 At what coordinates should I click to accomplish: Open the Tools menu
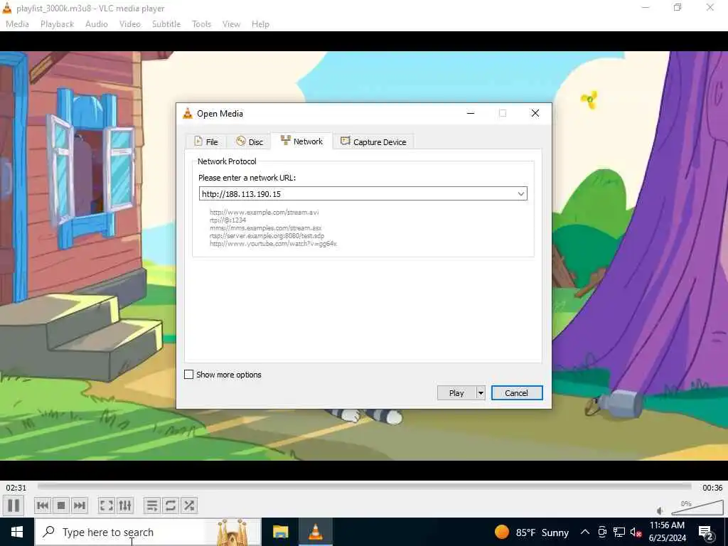tap(201, 24)
